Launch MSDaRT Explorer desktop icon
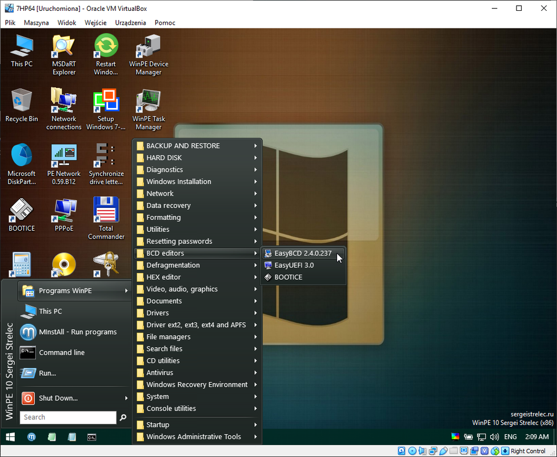Viewport: 557px width, 457px height. (x=64, y=55)
